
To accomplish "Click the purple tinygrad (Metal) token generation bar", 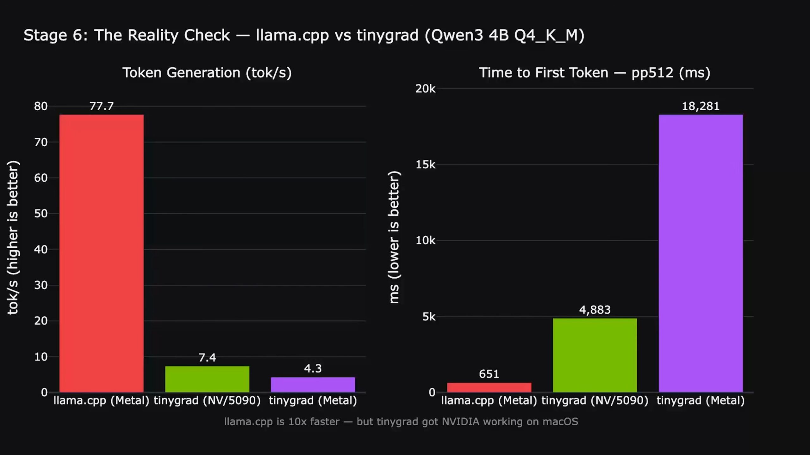I will (x=313, y=385).
